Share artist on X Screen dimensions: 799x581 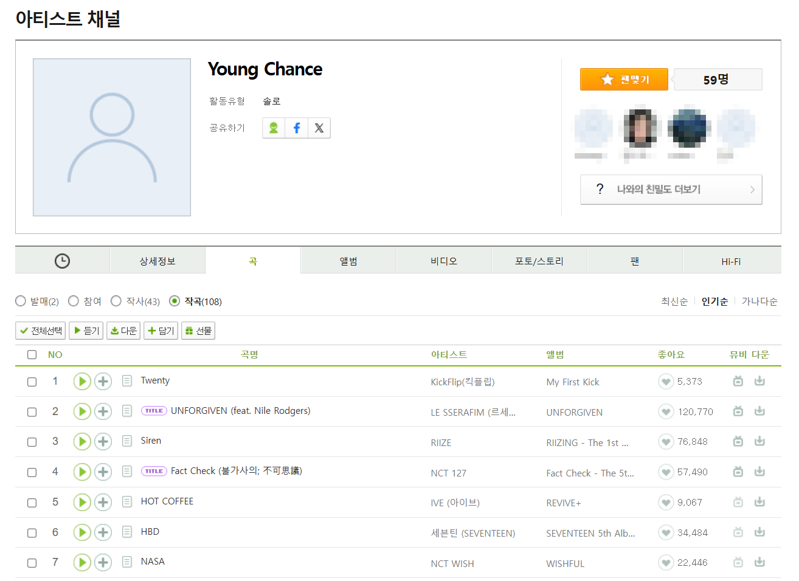click(319, 128)
